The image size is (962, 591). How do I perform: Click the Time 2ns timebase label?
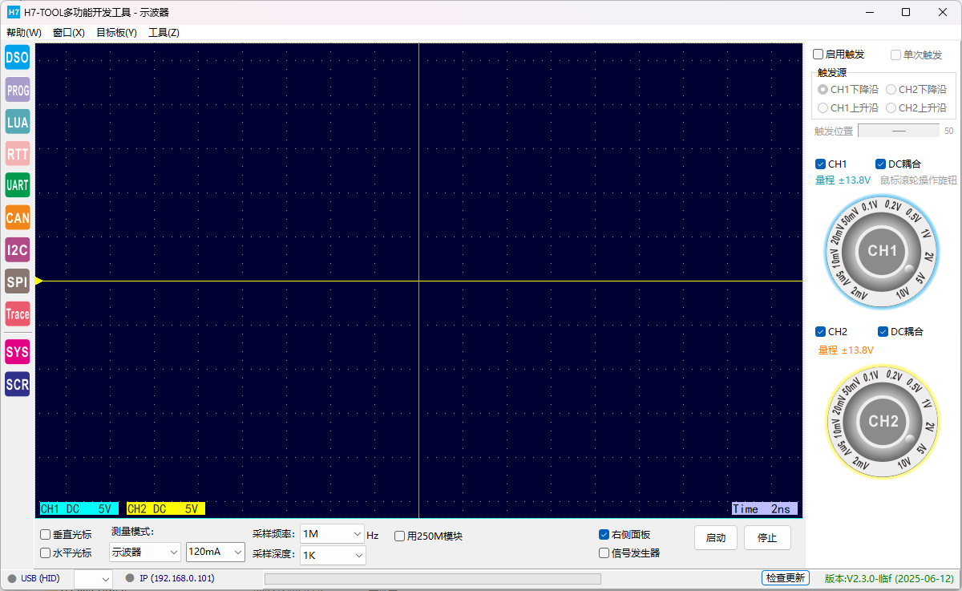click(764, 508)
